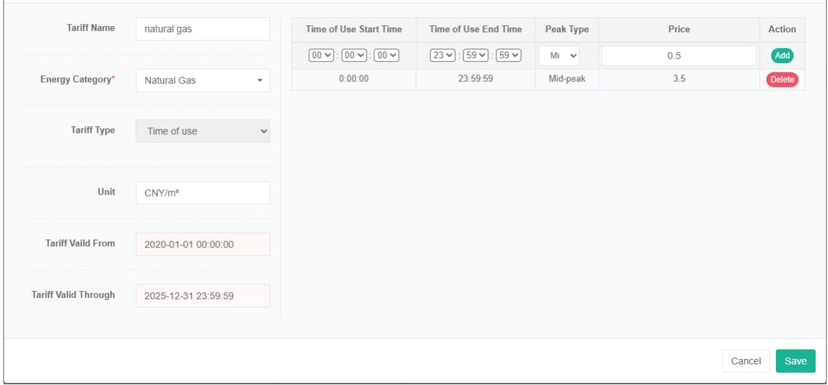Save the natural gas tariff

pos(795,361)
